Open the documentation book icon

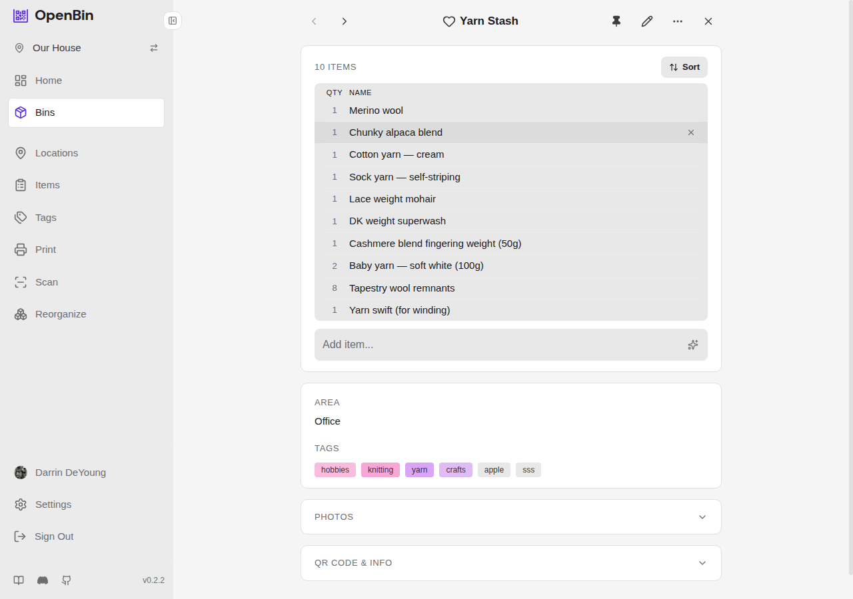point(19,580)
